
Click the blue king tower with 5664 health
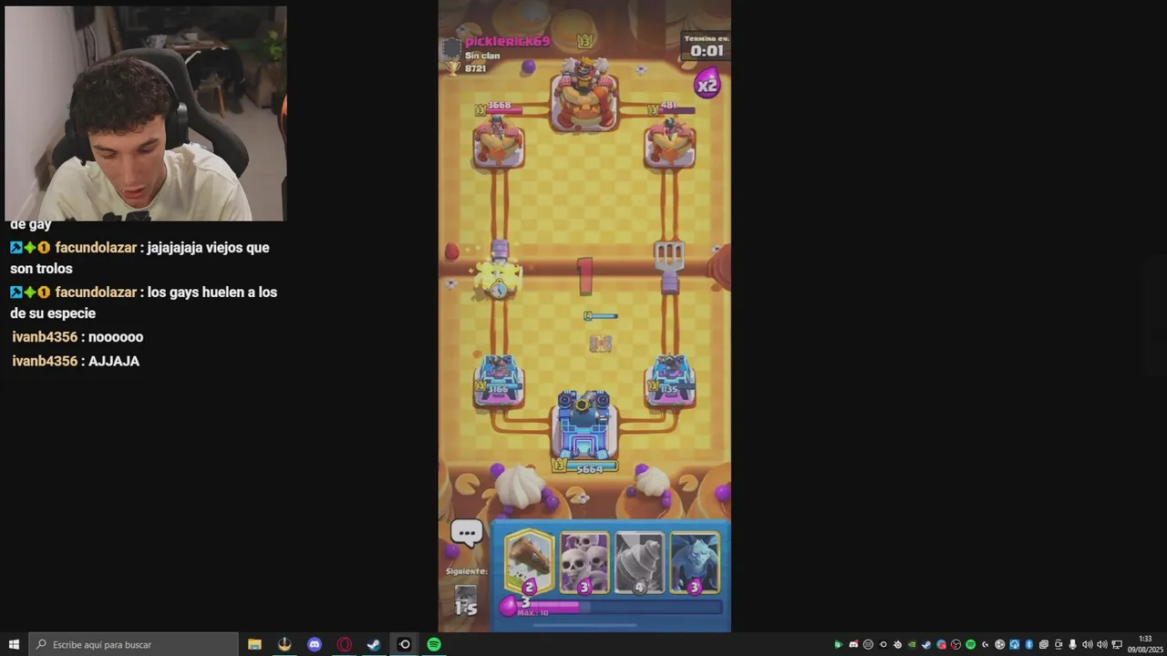[x=583, y=426]
